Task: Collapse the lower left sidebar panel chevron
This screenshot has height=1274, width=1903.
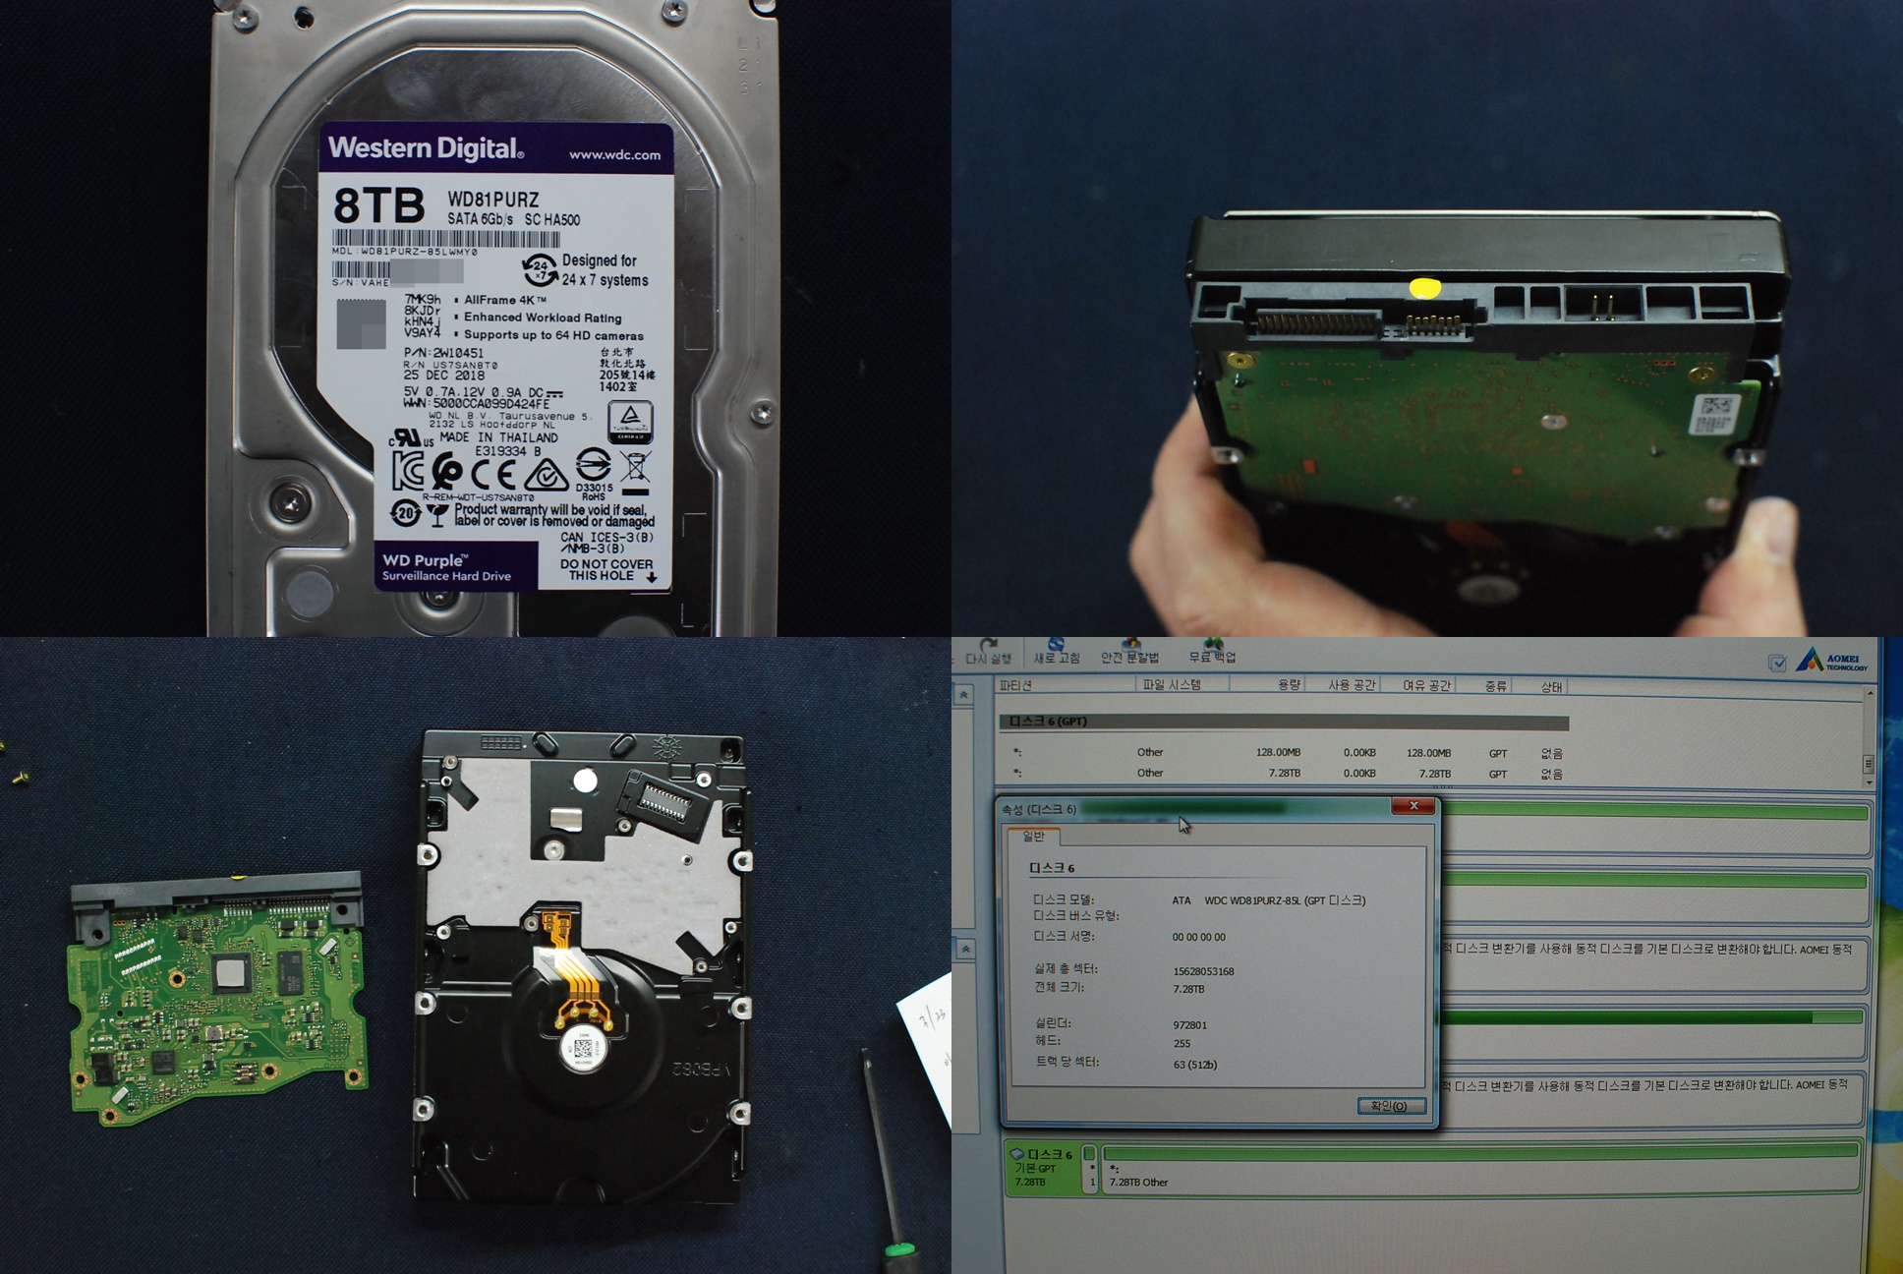Action: pos(966,949)
